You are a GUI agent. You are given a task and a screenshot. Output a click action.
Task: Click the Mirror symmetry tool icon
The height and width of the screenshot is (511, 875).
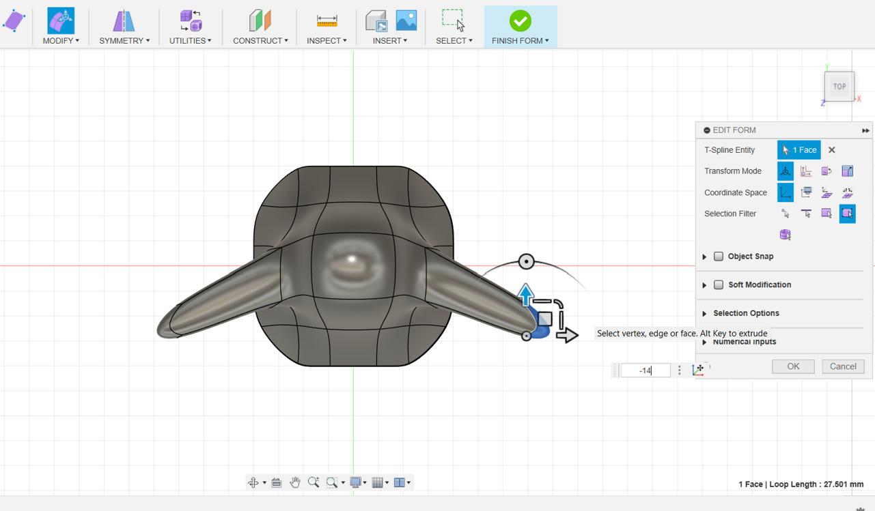[124, 21]
